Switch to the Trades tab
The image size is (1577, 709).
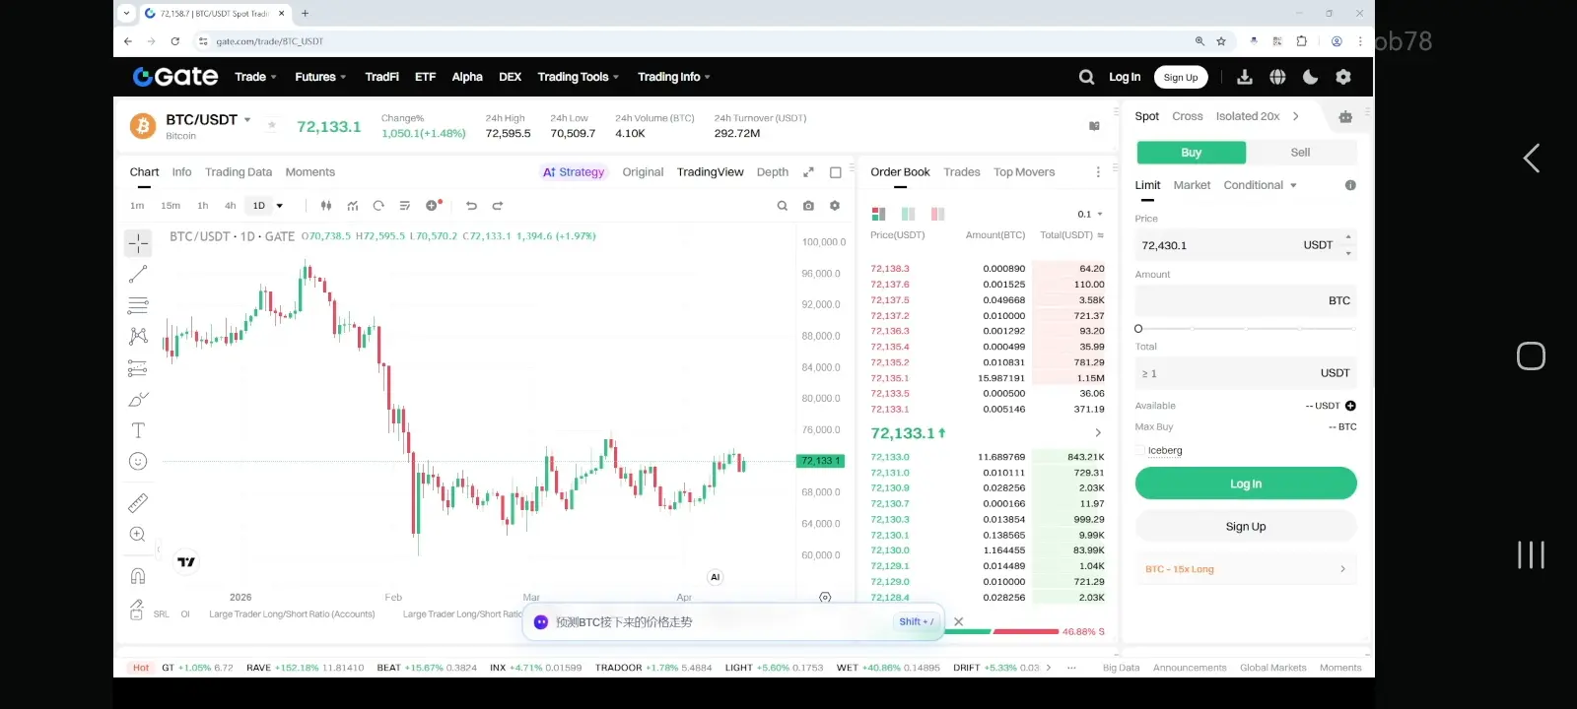tap(962, 172)
